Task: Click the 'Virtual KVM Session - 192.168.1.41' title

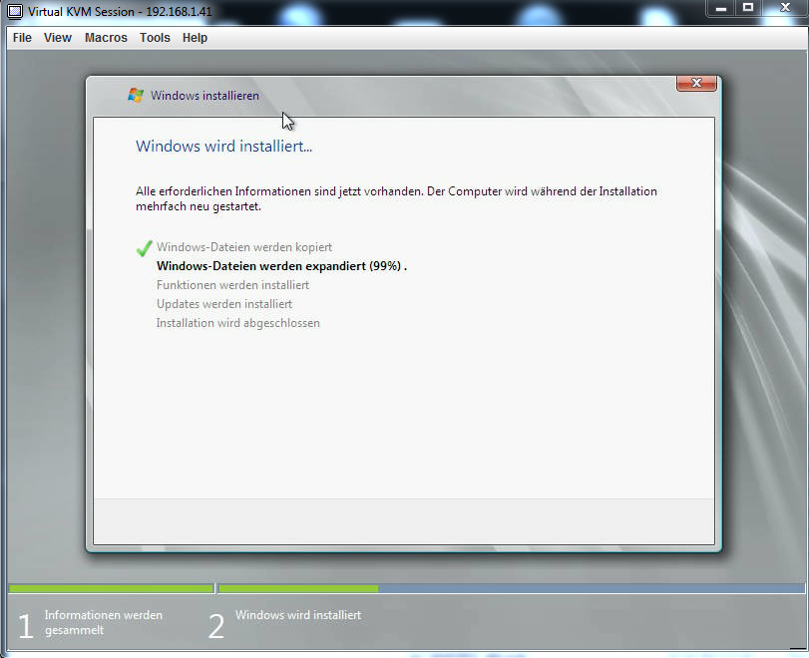Action: coord(120,11)
